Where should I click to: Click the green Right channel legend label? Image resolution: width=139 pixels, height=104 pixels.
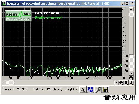click(48, 17)
